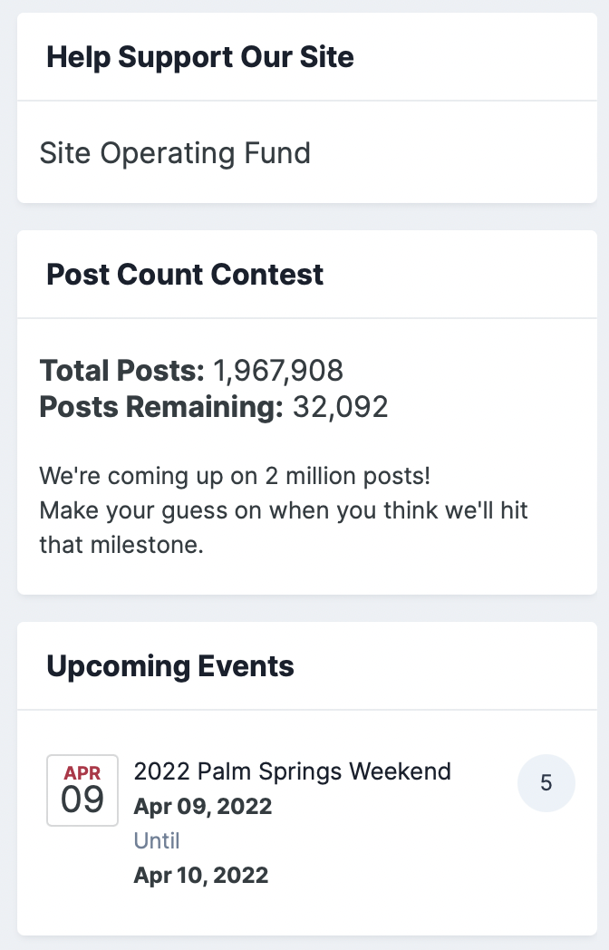Viewport: 609px width, 950px height.
Task: Click the gray Until label
Action: coord(157,840)
